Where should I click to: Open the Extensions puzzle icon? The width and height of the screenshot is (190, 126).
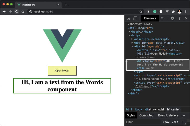point(173,12)
